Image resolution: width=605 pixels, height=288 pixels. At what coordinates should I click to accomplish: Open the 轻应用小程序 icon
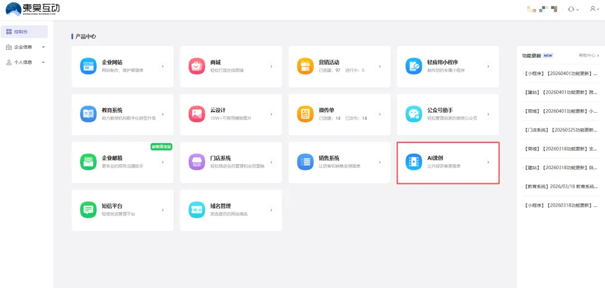click(413, 67)
